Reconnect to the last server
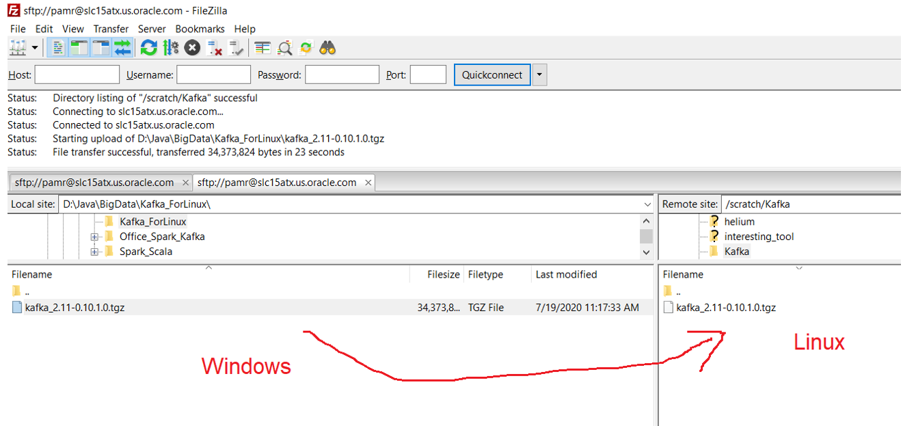 [x=237, y=48]
